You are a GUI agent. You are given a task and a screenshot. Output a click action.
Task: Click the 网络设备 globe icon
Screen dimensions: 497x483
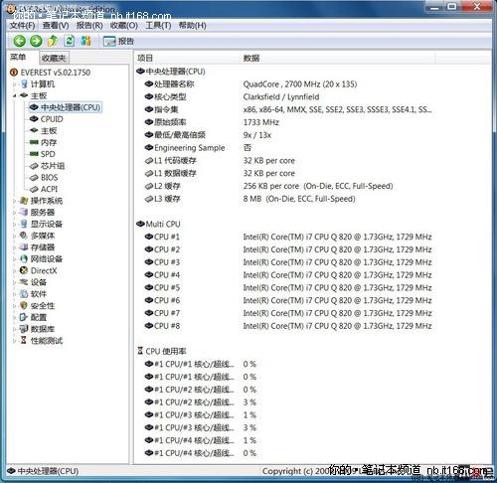coord(24,258)
